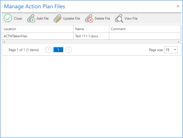Click the Page size field showing 15
183x138 pixels.
(x=168, y=50)
